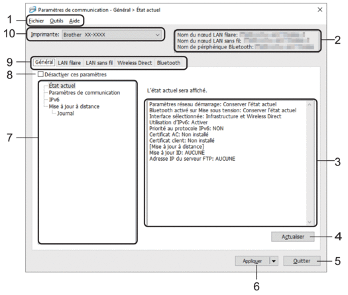Toggle Désactiver ces paramètres checkbox

click(x=40, y=74)
